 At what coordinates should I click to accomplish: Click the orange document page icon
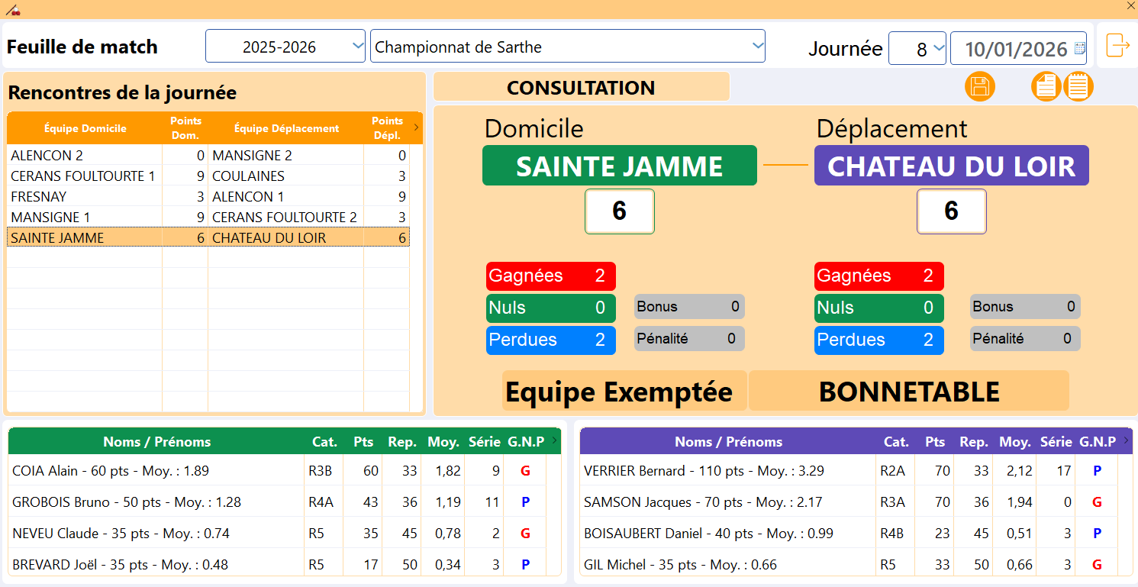pyautogui.click(x=1046, y=86)
